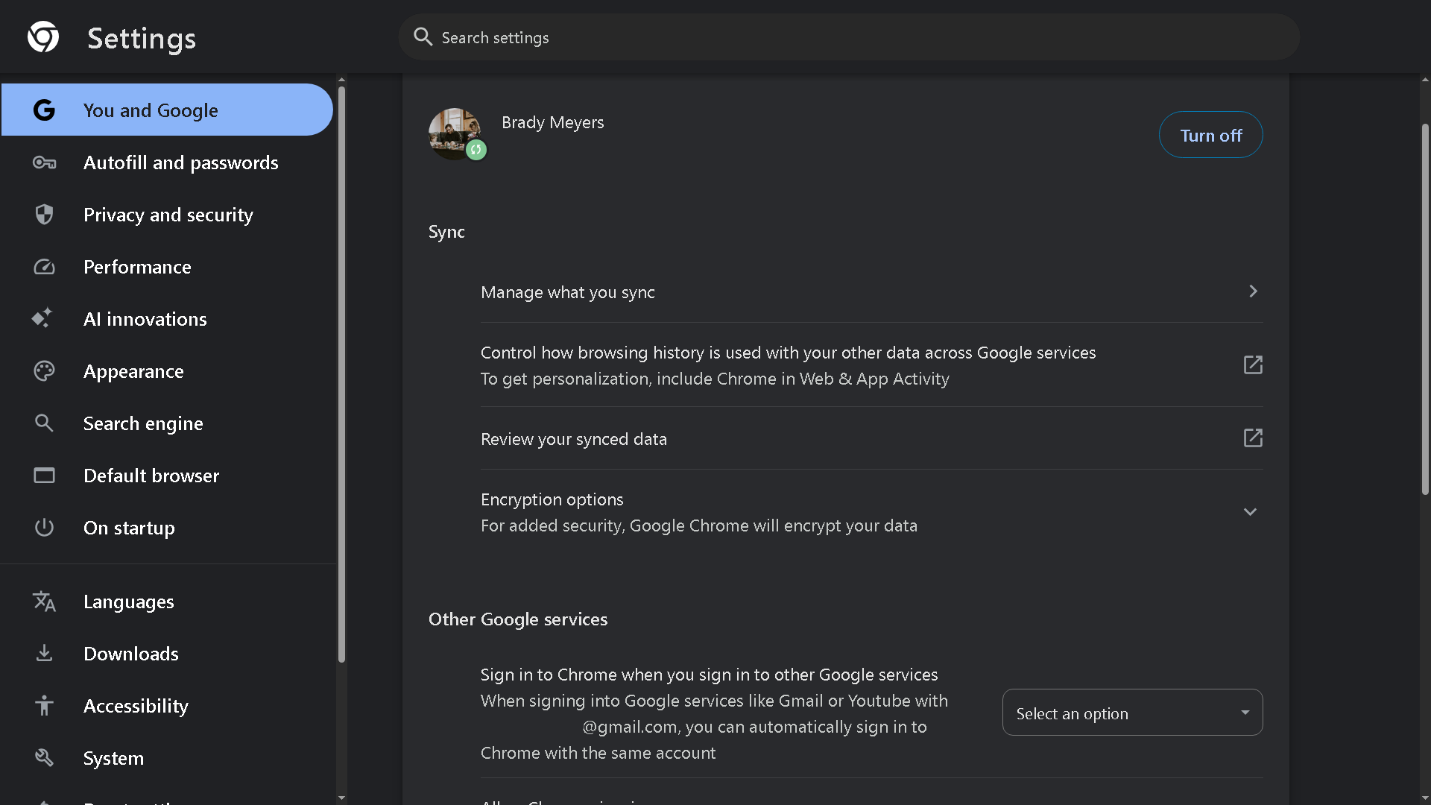Click the Autofill key icon

pos(44,162)
